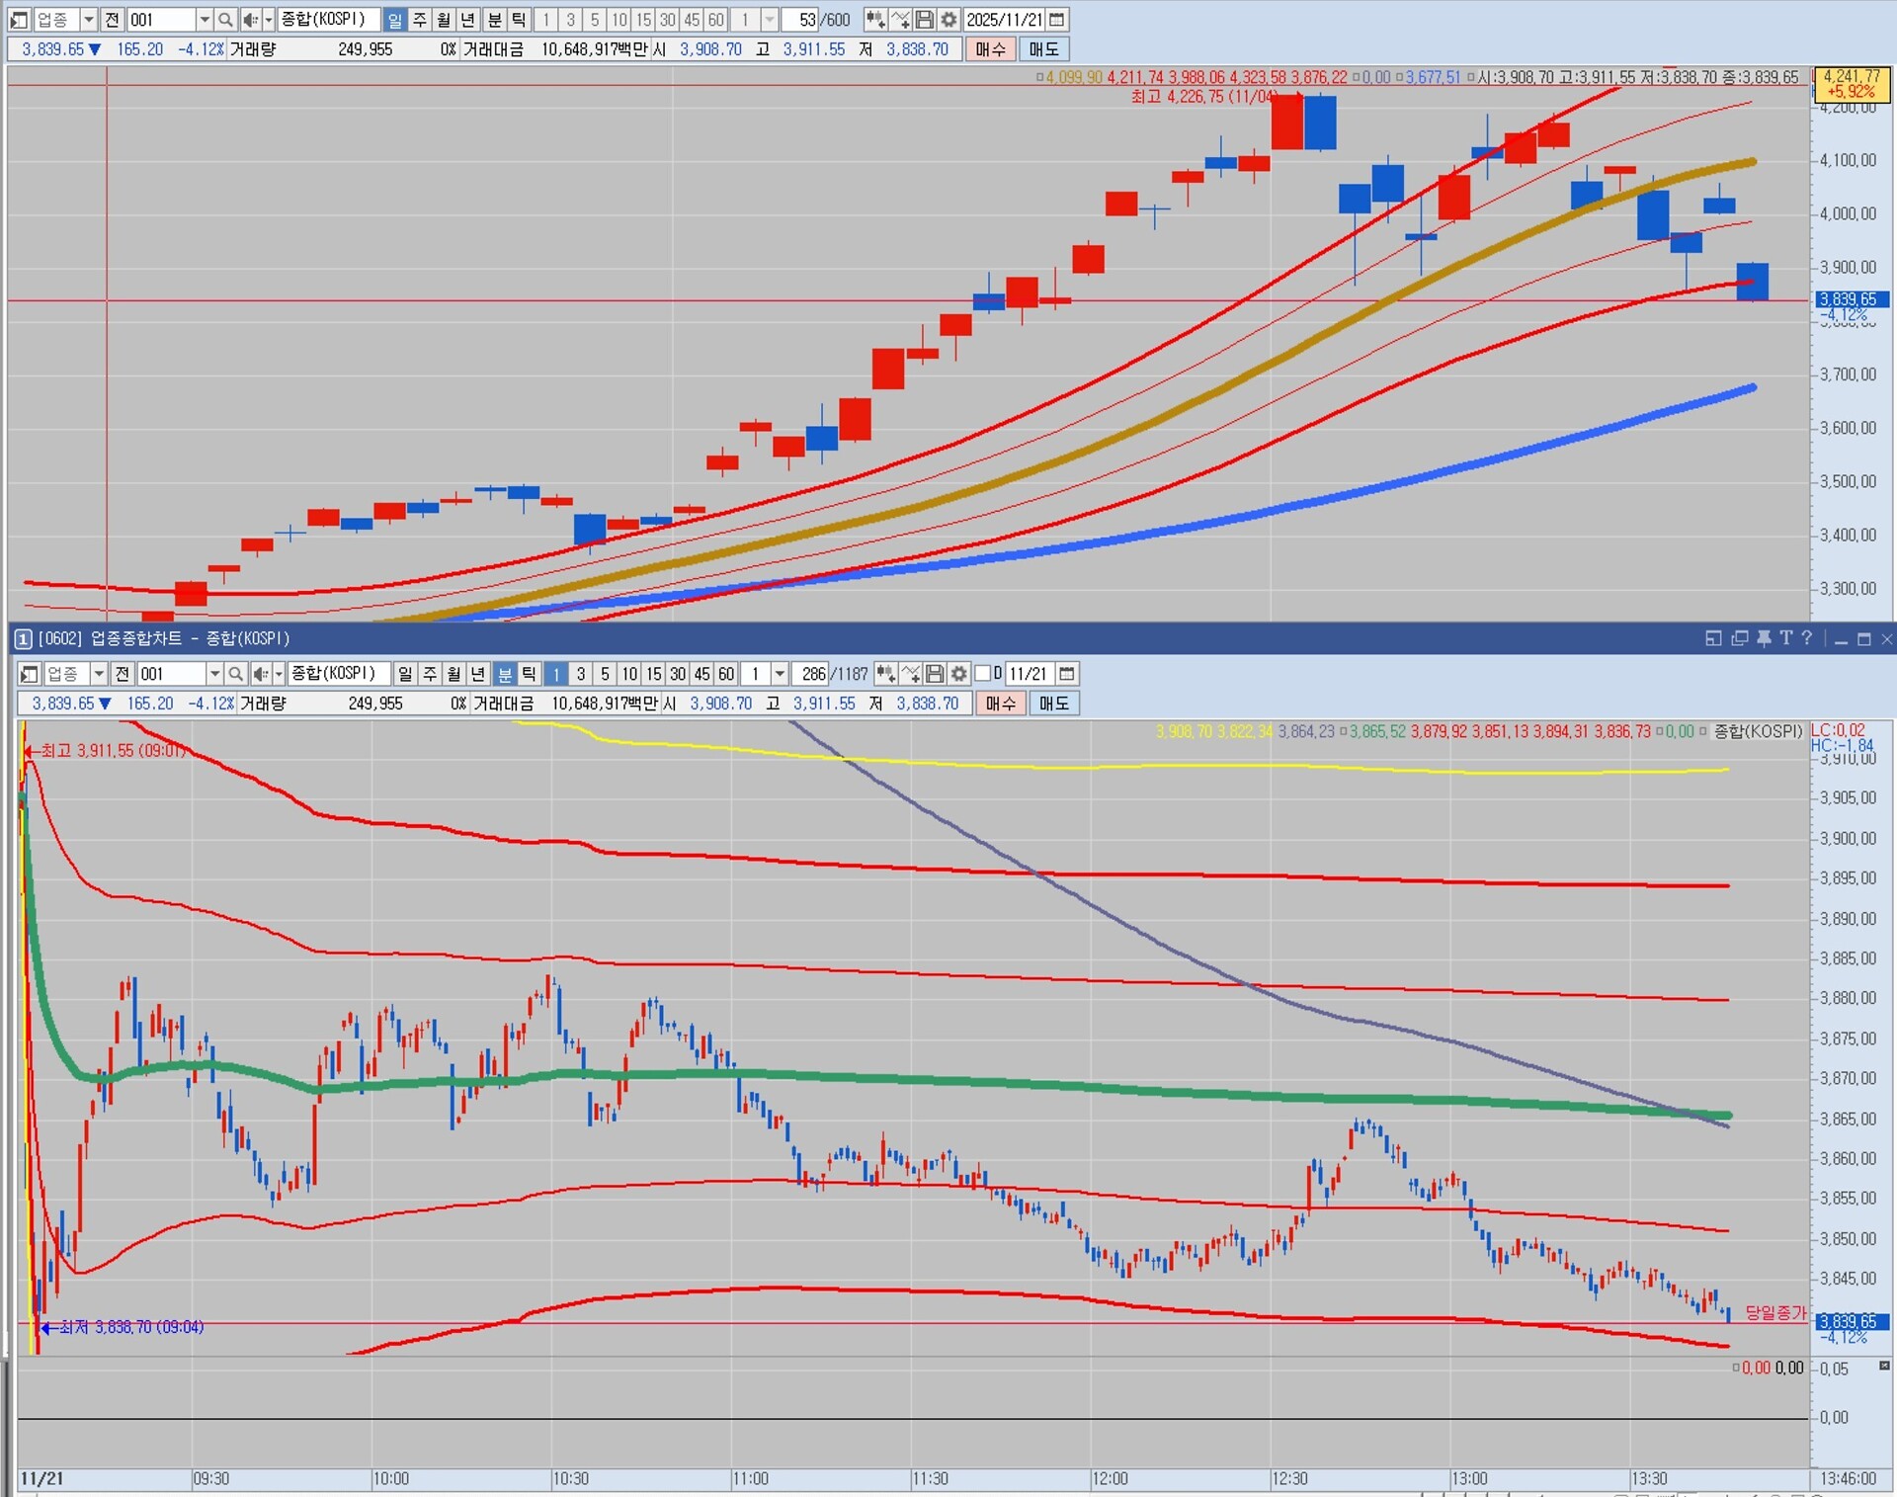Click the magnifier search icon in top toolbar
The height and width of the screenshot is (1497, 1897).
pos(225,20)
